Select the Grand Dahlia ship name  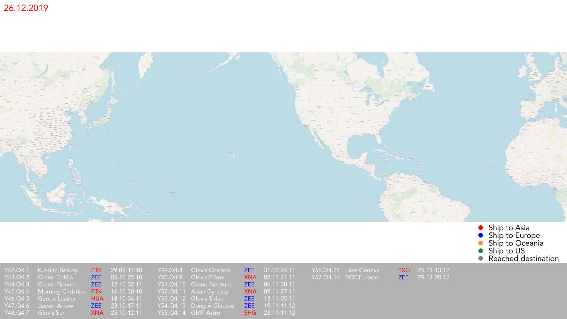click(x=55, y=277)
